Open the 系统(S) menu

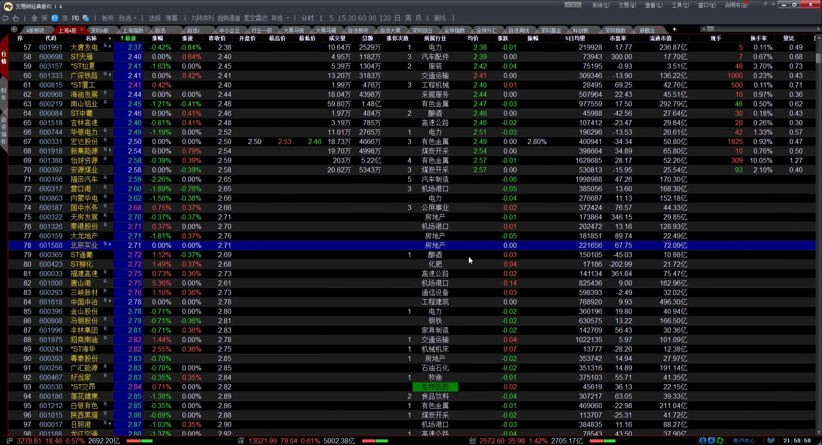tap(600, 5)
